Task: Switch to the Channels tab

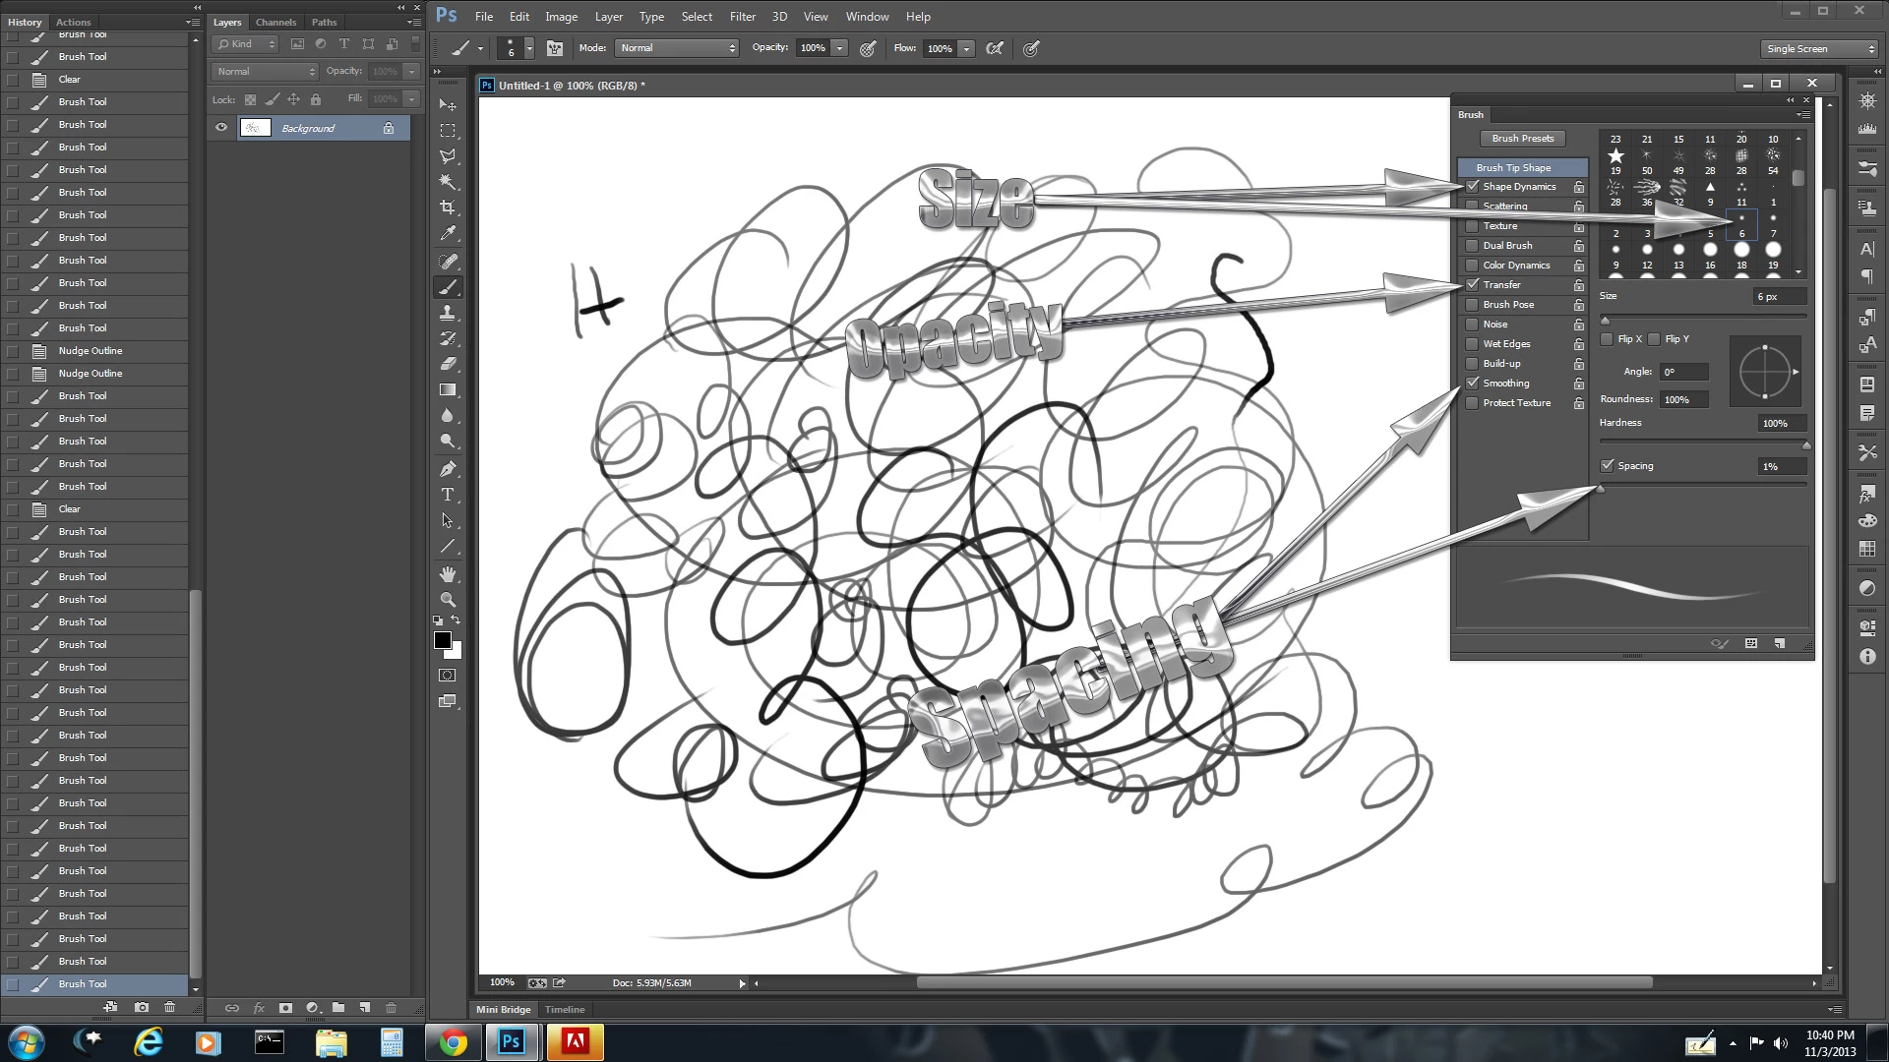Action: click(x=275, y=22)
